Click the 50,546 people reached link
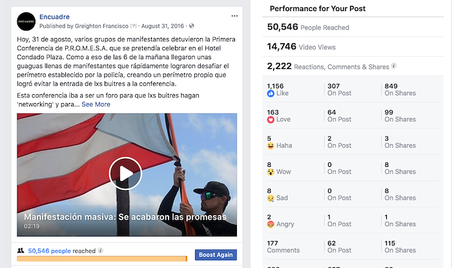Viewport: 452px width, 268px height. [x=49, y=251]
